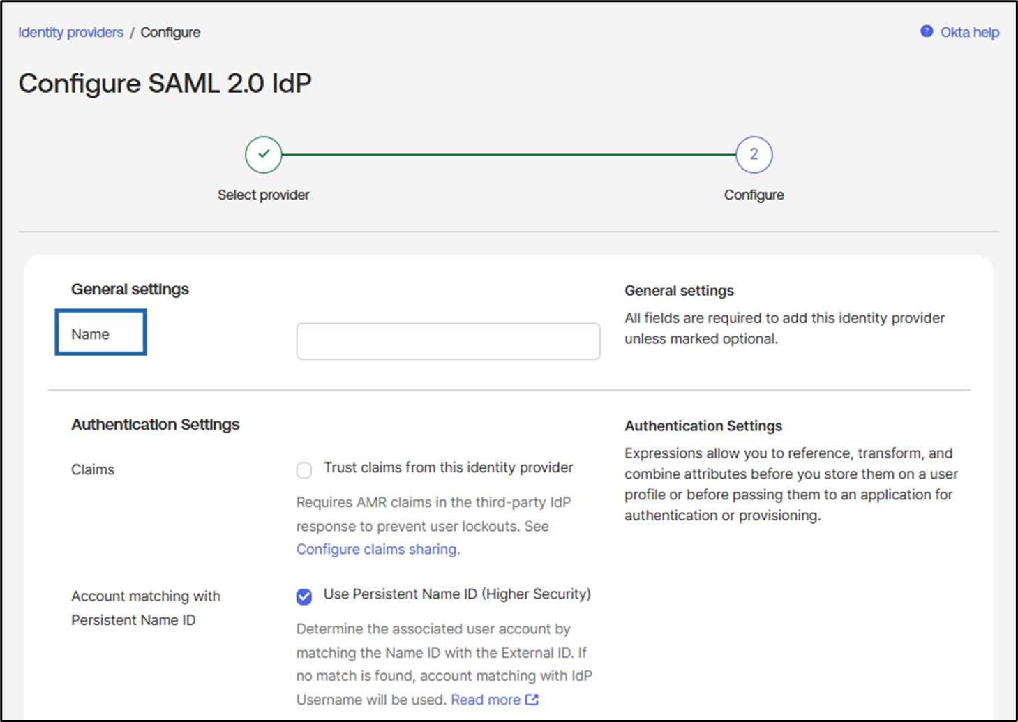Open the Read more link

pos(486,700)
